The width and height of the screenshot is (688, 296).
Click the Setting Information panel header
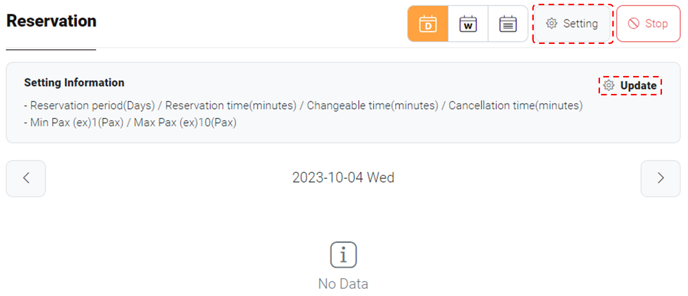74,83
